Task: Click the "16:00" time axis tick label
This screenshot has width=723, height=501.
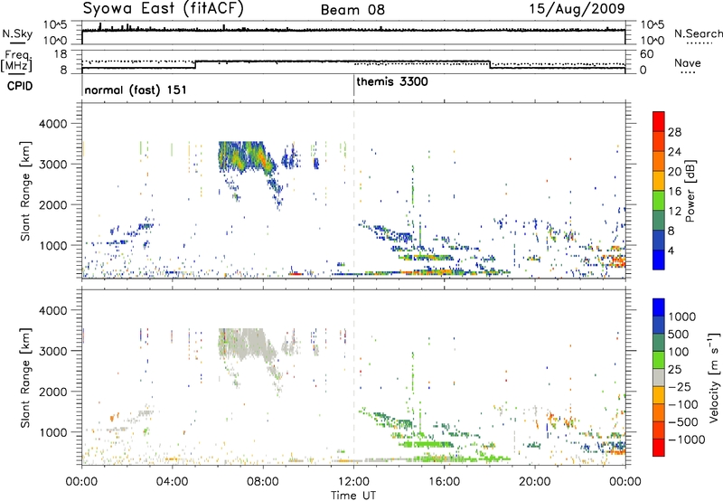Action: (444, 482)
